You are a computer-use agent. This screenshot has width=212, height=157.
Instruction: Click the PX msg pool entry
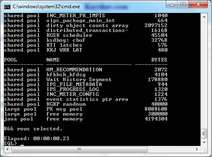(64, 109)
